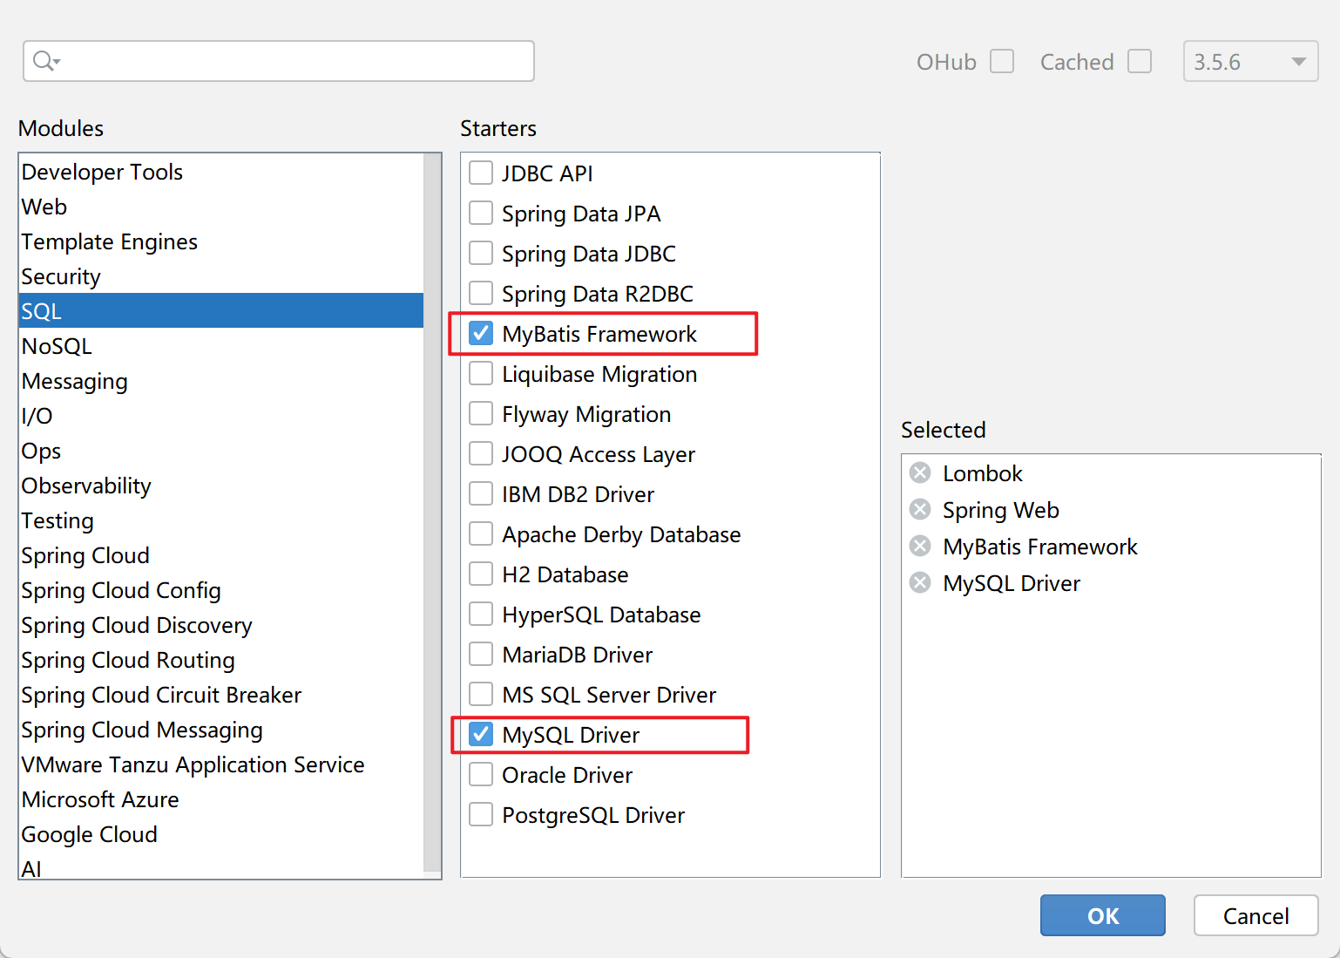1340x958 pixels.
Task: Click the search magnifier icon
Action: (45, 61)
